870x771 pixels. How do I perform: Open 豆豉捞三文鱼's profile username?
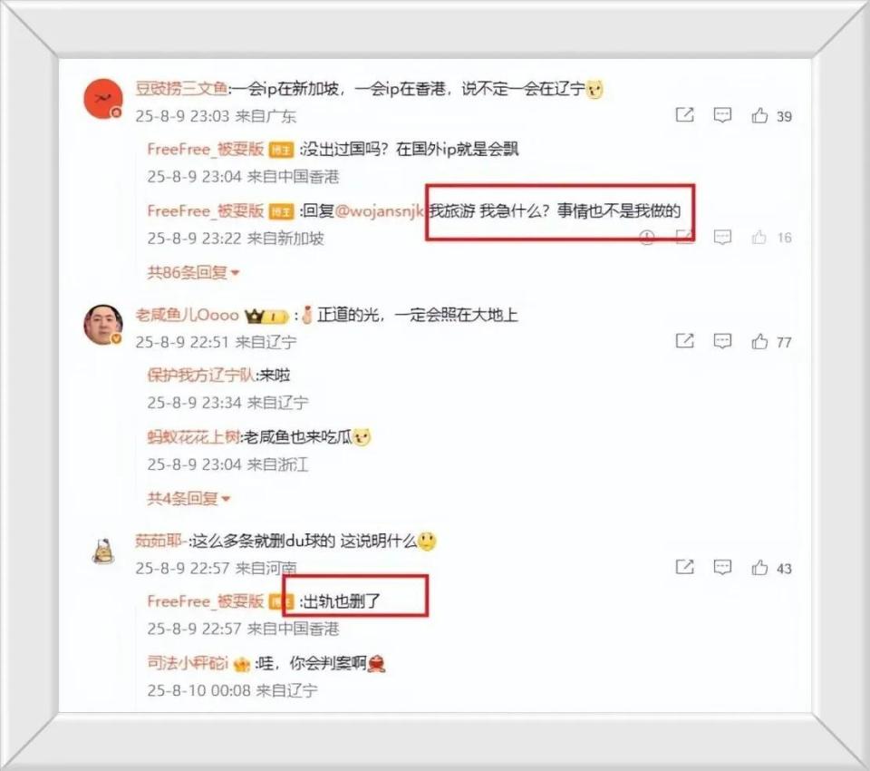(181, 88)
